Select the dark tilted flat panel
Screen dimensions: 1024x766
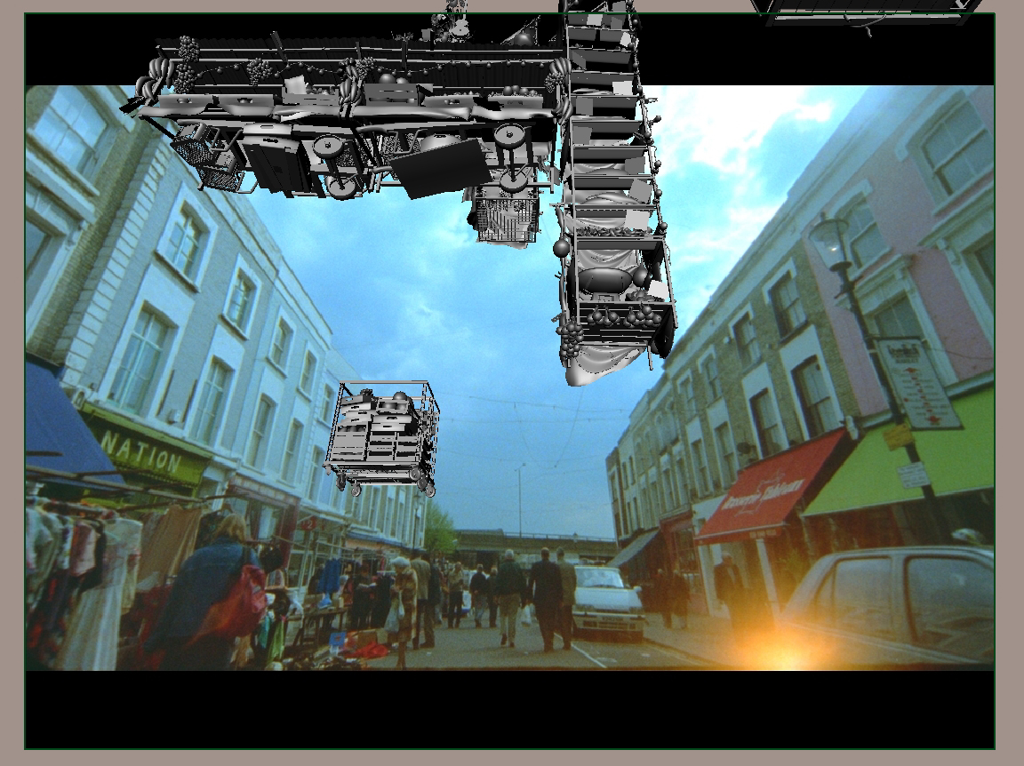(441, 169)
